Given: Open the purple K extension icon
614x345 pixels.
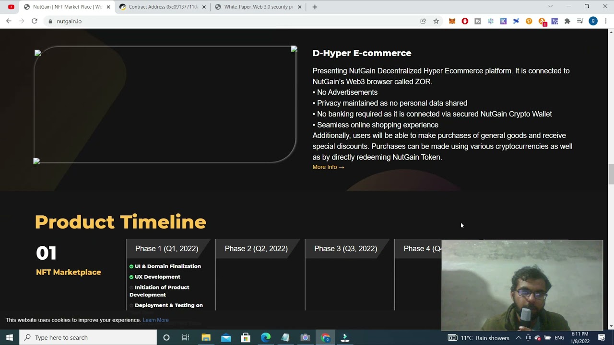Looking at the screenshot, I should tap(503, 21).
